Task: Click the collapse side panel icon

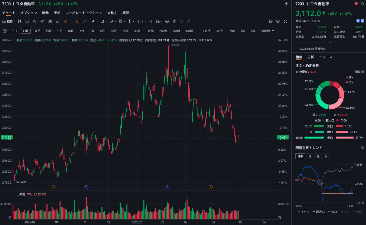Action: click(285, 4)
